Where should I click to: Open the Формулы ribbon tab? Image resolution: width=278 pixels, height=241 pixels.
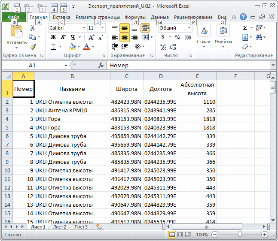(x=135, y=17)
